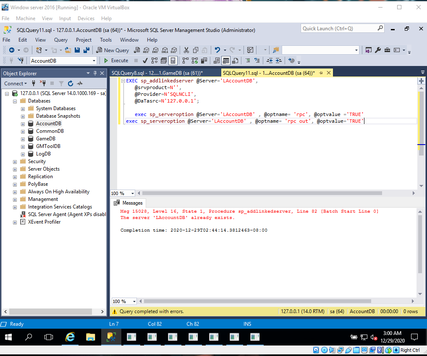Click the Cut scissors icon

pyautogui.click(x=186, y=50)
